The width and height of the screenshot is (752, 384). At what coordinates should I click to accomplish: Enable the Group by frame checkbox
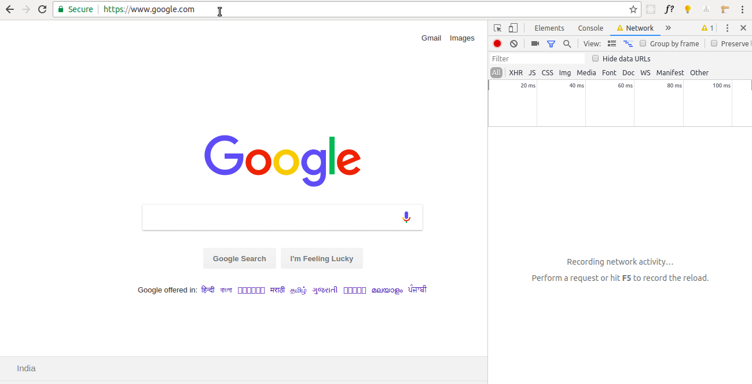(643, 43)
